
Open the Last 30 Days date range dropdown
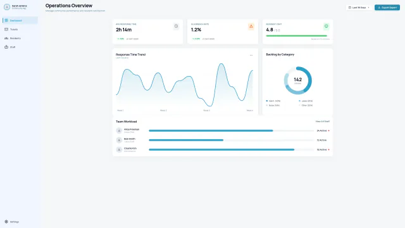point(359,8)
